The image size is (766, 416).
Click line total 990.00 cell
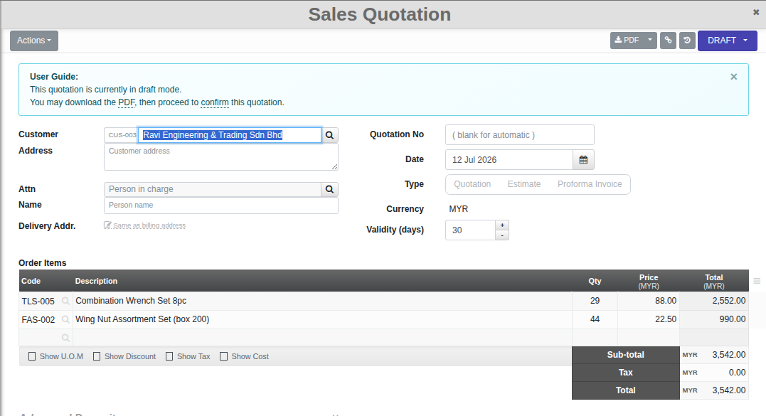pos(714,319)
